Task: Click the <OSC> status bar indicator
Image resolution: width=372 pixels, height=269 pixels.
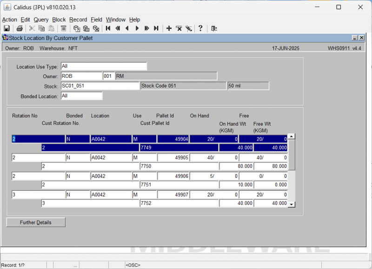Action: [133, 265]
